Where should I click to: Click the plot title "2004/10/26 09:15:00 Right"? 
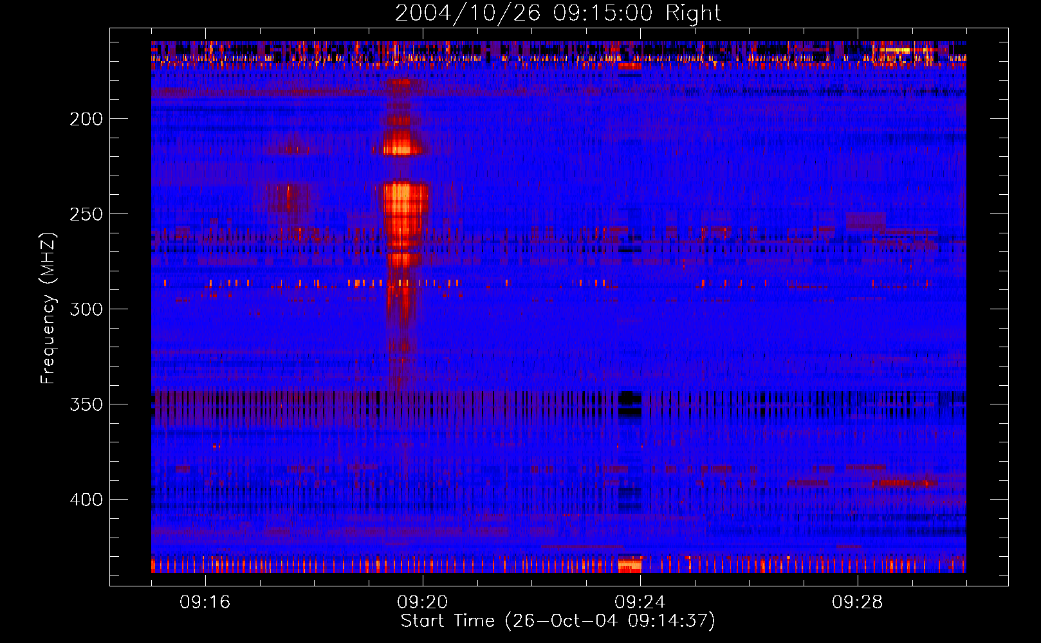(x=558, y=13)
